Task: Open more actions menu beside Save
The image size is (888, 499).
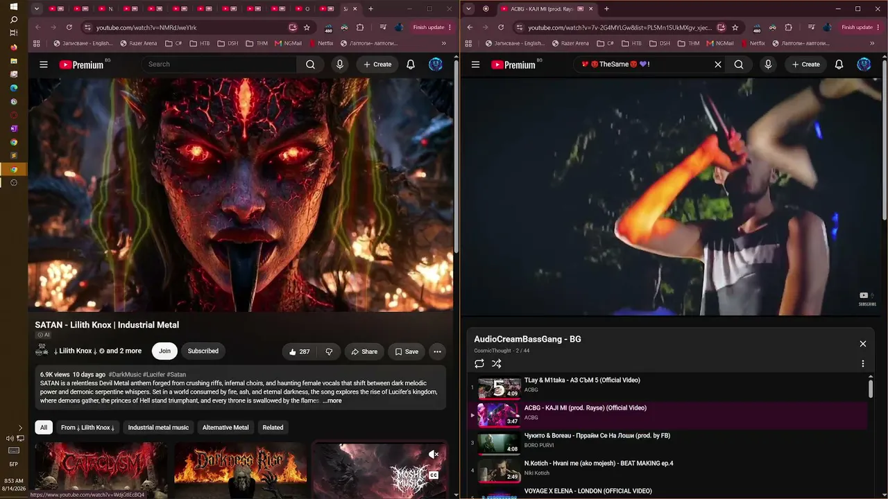Action: pyautogui.click(x=437, y=351)
